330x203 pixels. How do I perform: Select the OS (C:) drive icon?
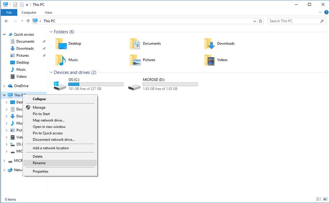[x=60, y=86]
